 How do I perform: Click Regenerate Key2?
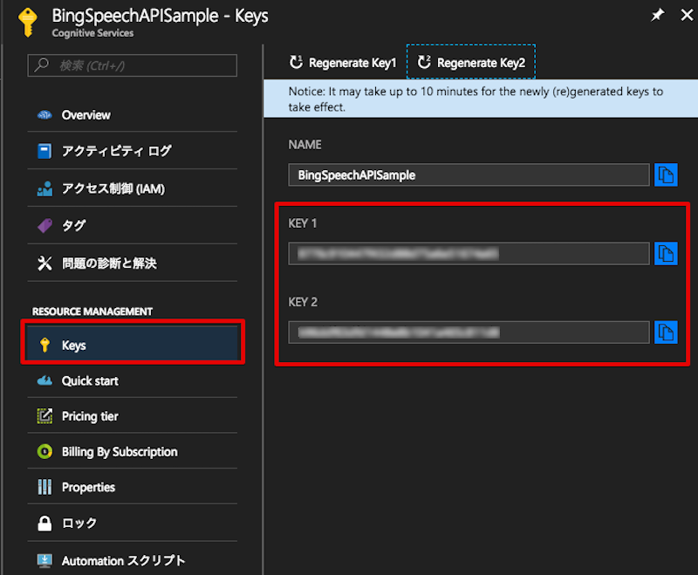coord(469,61)
